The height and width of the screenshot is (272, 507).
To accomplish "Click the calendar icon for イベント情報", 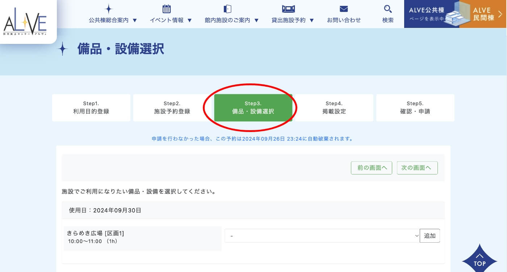I will 167,9.
